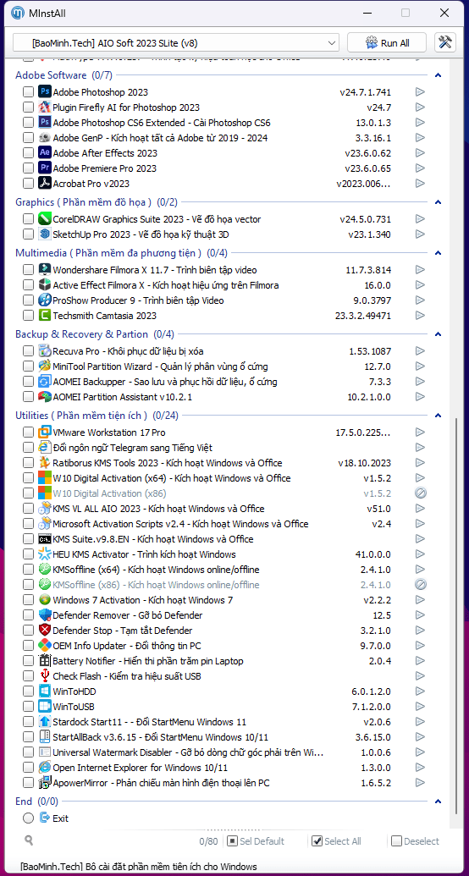
Task: Collapse Backup & Recovery & Partion section
Action: pyautogui.click(x=439, y=334)
